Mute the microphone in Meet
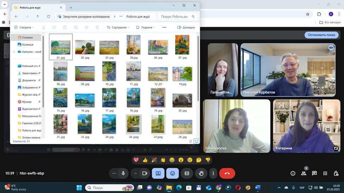The width and height of the screenshot is (344, 193). (x=123, y=173)
